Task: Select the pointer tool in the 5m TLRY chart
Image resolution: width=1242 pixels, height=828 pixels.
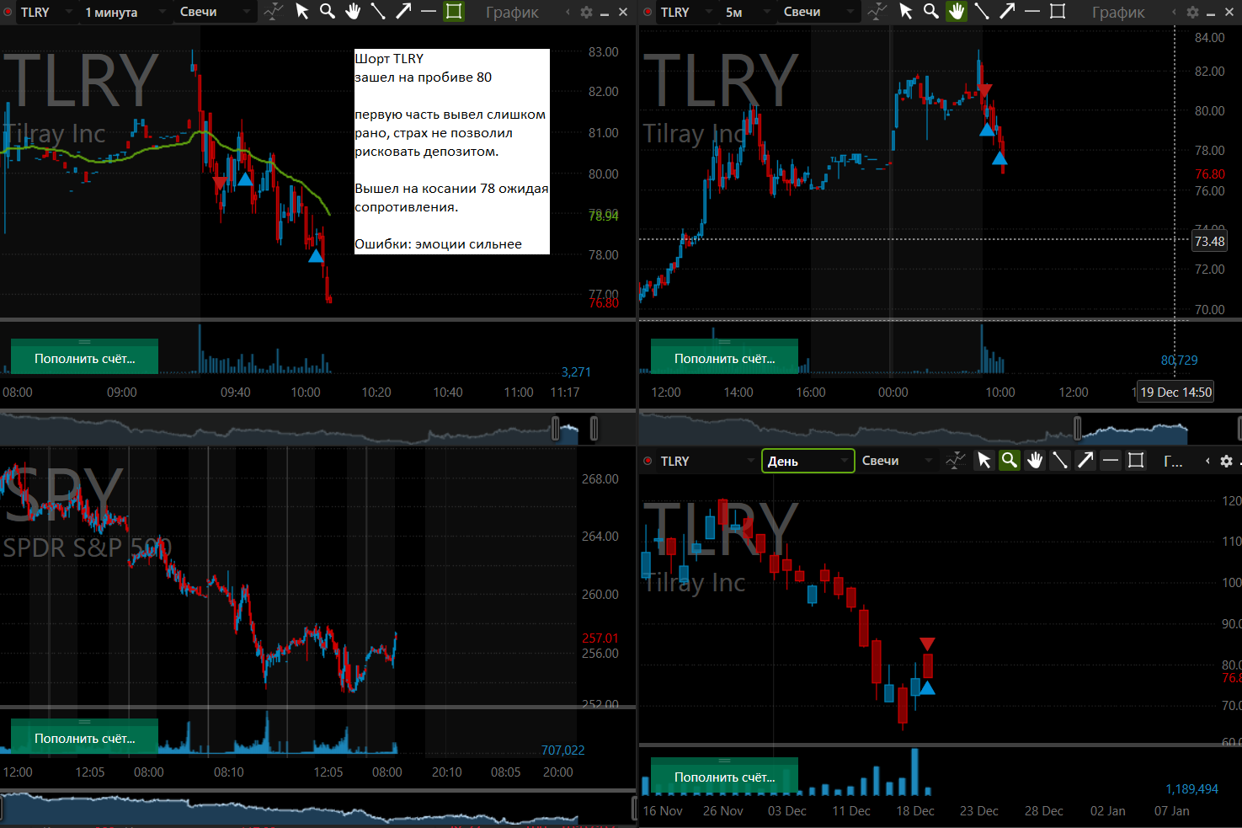Action: pos(906,12)
